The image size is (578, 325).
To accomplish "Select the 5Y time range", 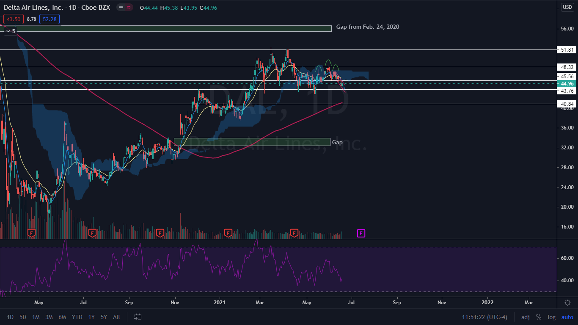I will pos(104,317).
